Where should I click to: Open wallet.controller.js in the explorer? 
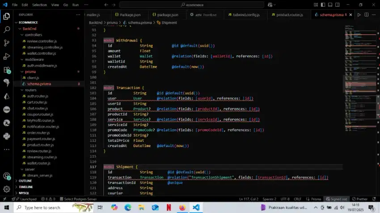pyautogui.click(x=41, y=53)
